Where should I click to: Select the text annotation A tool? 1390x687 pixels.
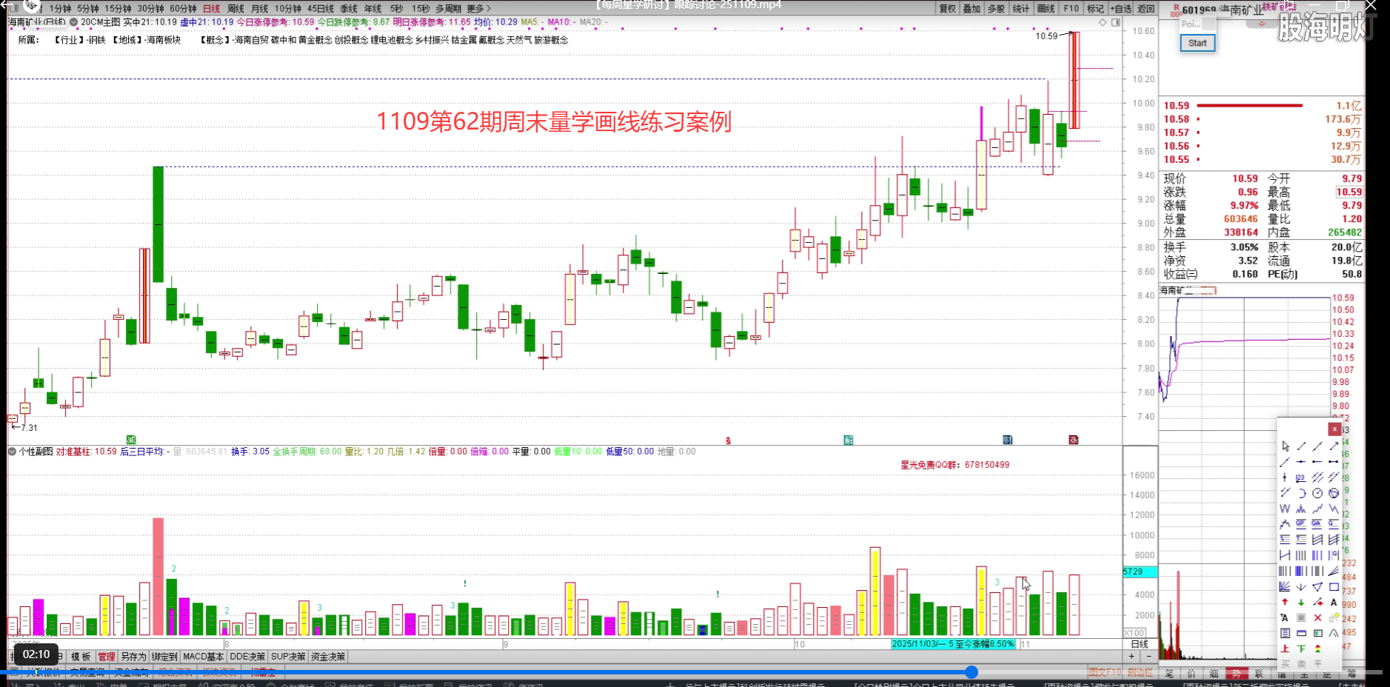coord(1333,603)
